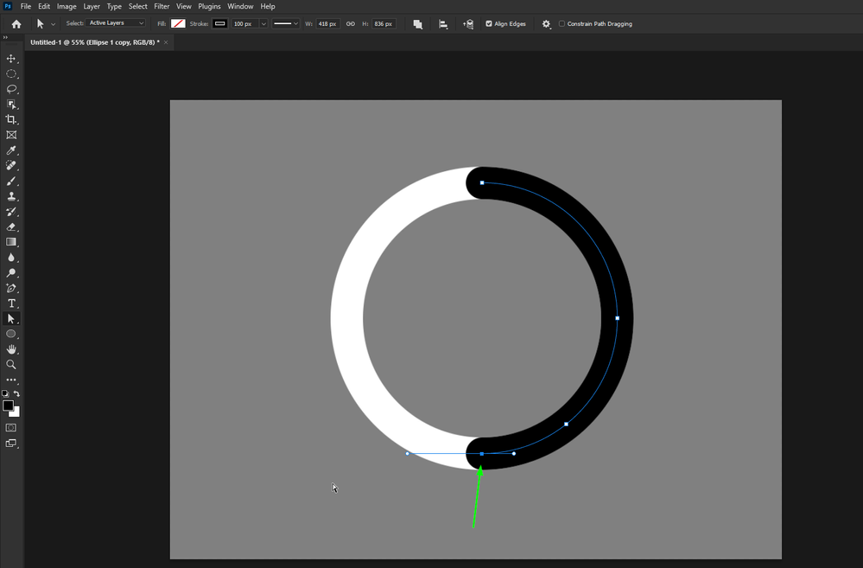The height and width of the screenshot is (568, 863).
Task: Open stroke width dropdown arrow
Action: pos(263,23)
